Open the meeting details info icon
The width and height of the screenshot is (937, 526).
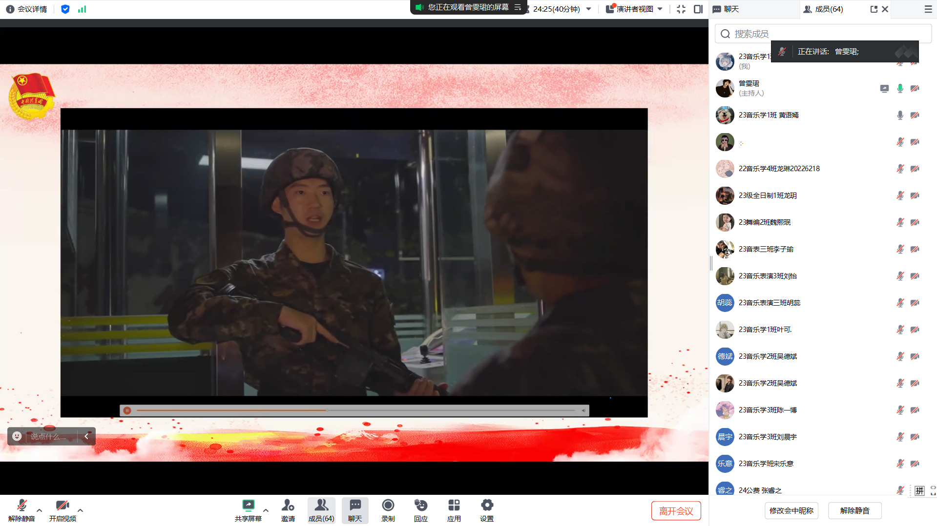[10, 9]
